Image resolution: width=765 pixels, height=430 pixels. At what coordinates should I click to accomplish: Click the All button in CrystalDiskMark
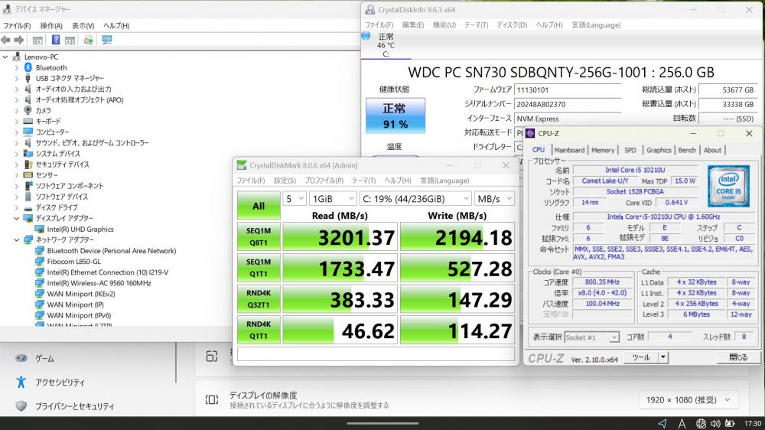coord(259,206)
